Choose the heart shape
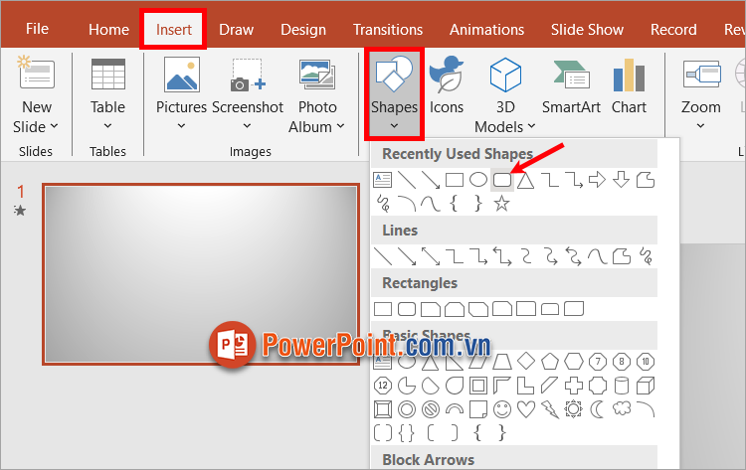Image resolution: width=746 pixels, height=470 pixels. click(526, 408)
